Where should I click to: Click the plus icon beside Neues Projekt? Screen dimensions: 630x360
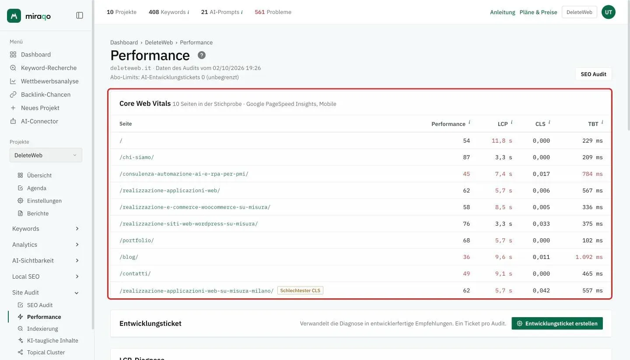pyautogui.click(x=13, y=108)
